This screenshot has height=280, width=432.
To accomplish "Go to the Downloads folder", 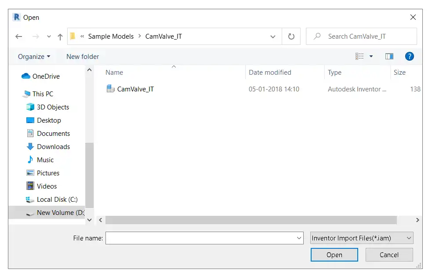I will (53, 147).
